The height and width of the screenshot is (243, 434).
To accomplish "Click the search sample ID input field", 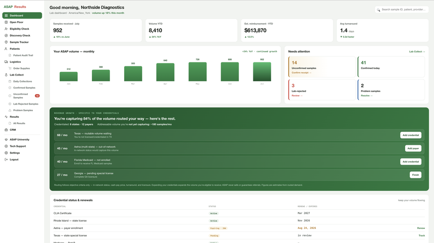I will pyautogui.click(x=402, y=10).
